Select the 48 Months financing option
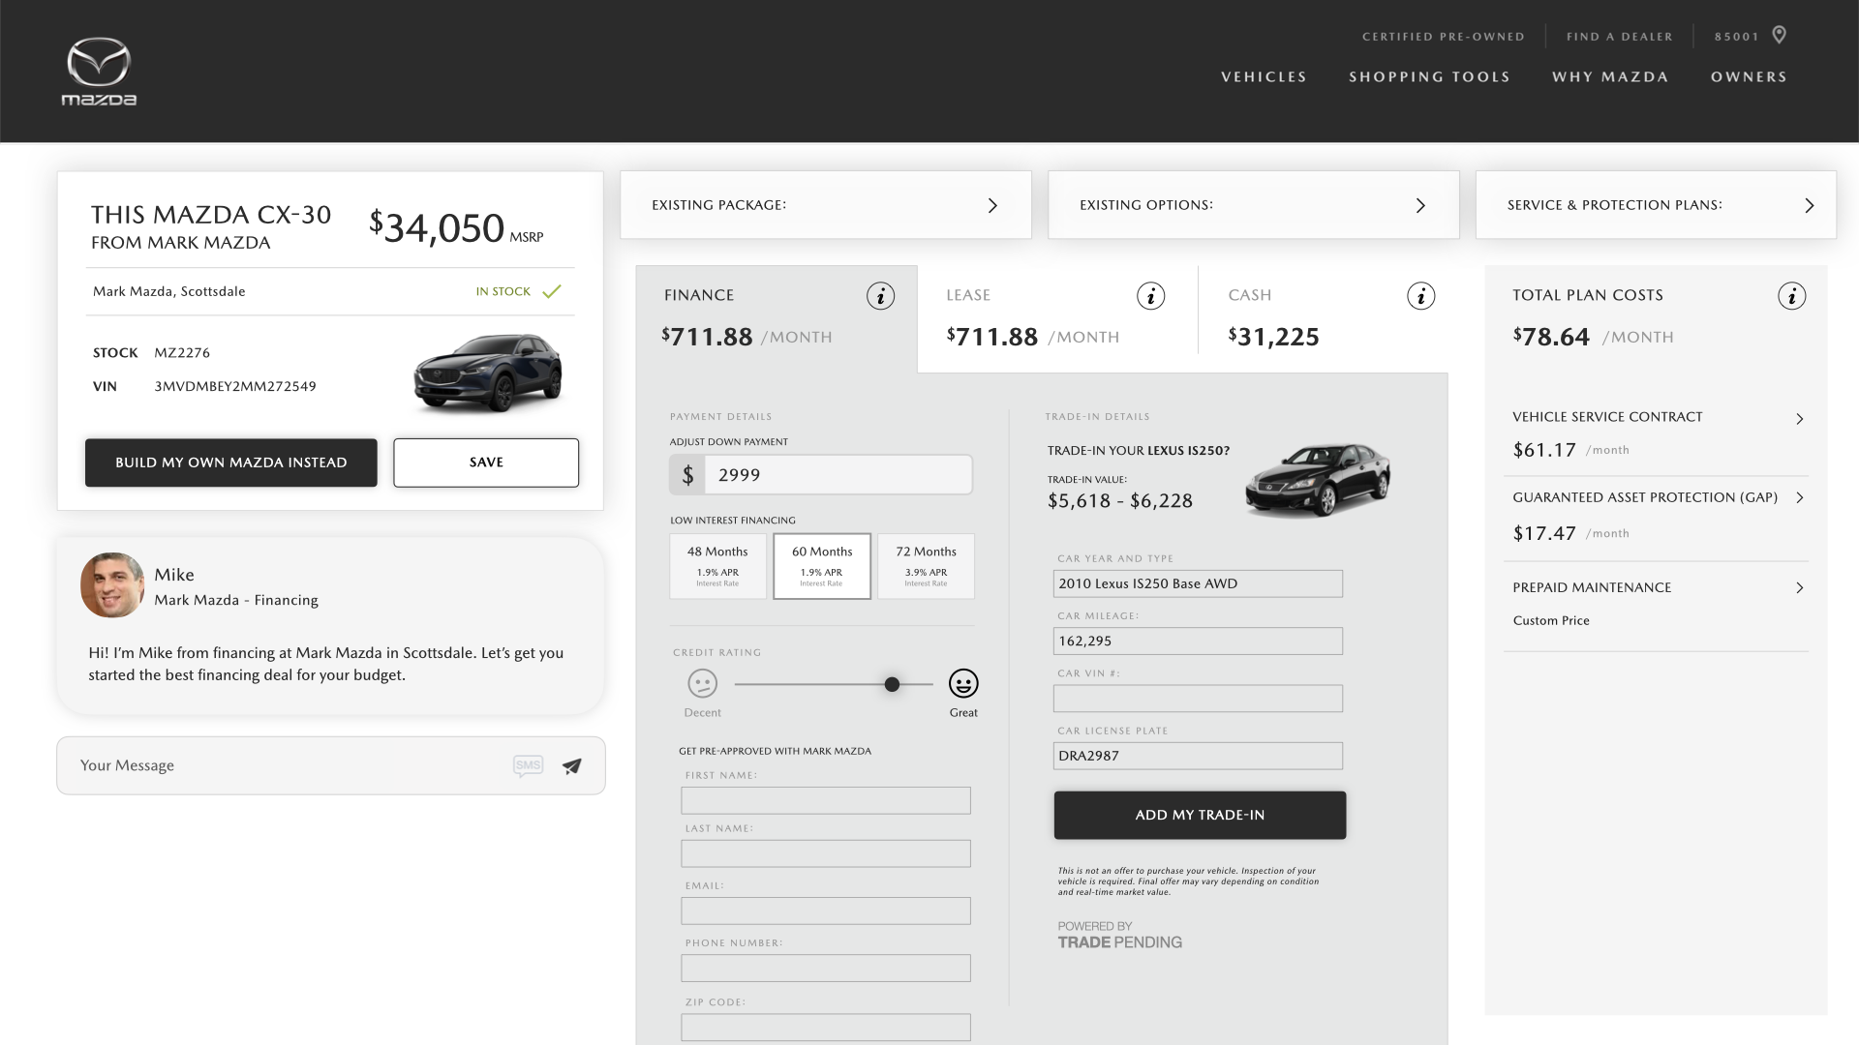Viewport: 1859px width, 1045px height. click(717, 566)
